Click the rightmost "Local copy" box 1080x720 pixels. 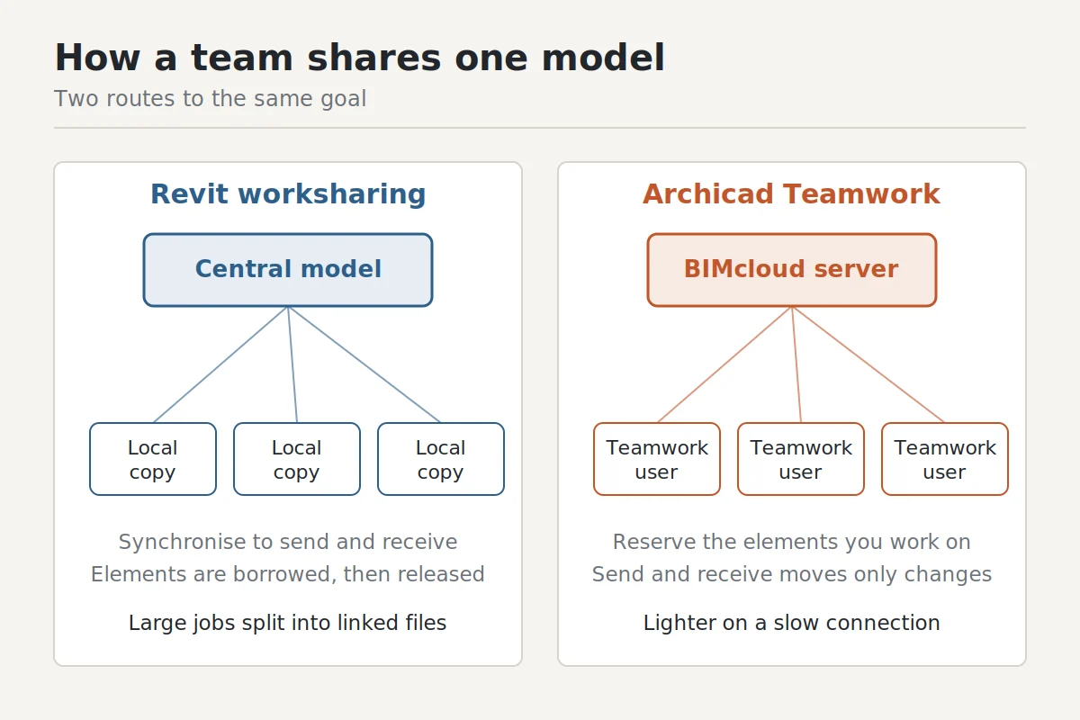441,459
